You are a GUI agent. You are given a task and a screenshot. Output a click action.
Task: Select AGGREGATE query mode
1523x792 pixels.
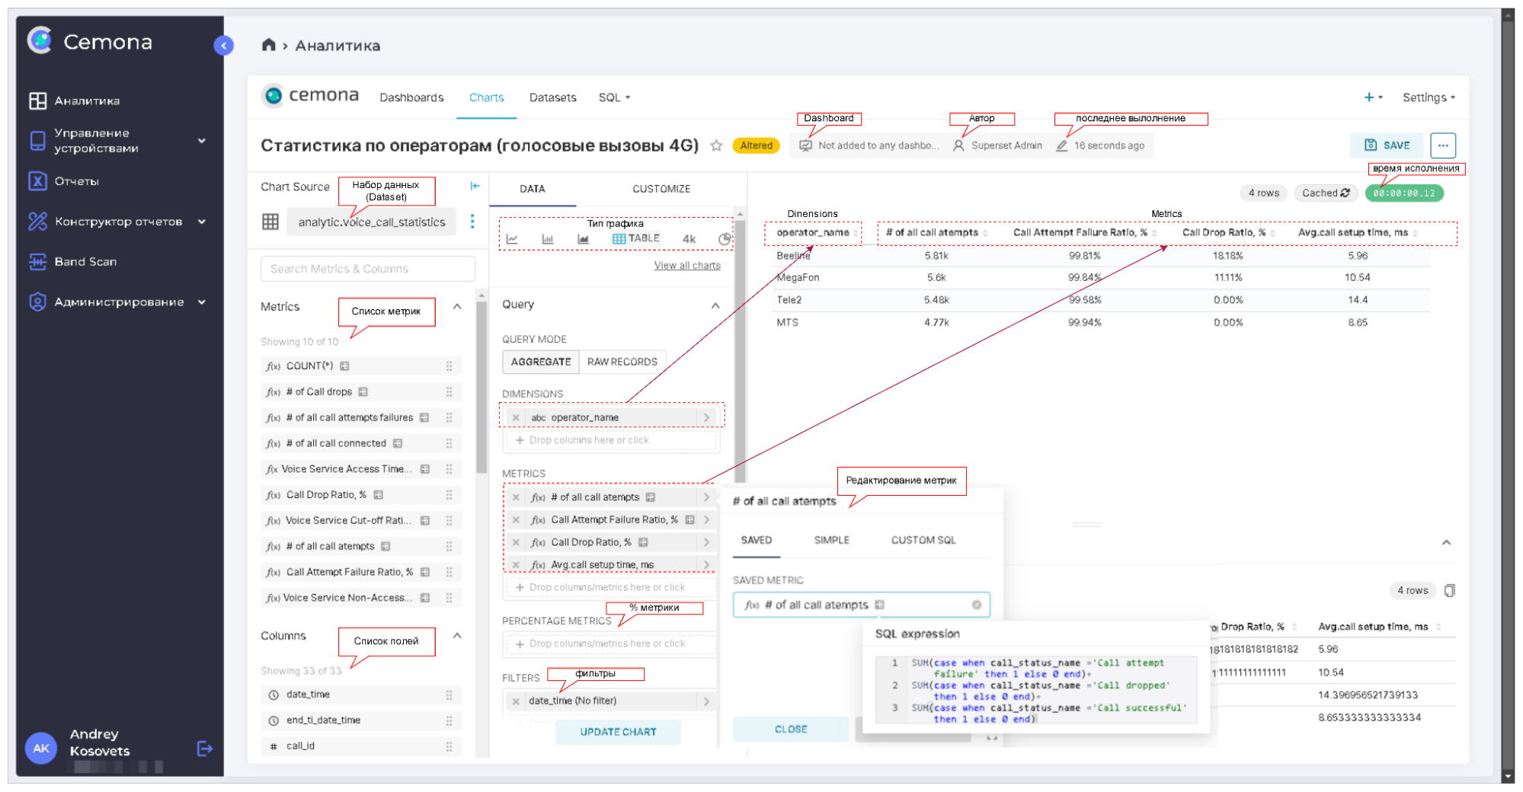pyautogui.click(x=541, y=362)
